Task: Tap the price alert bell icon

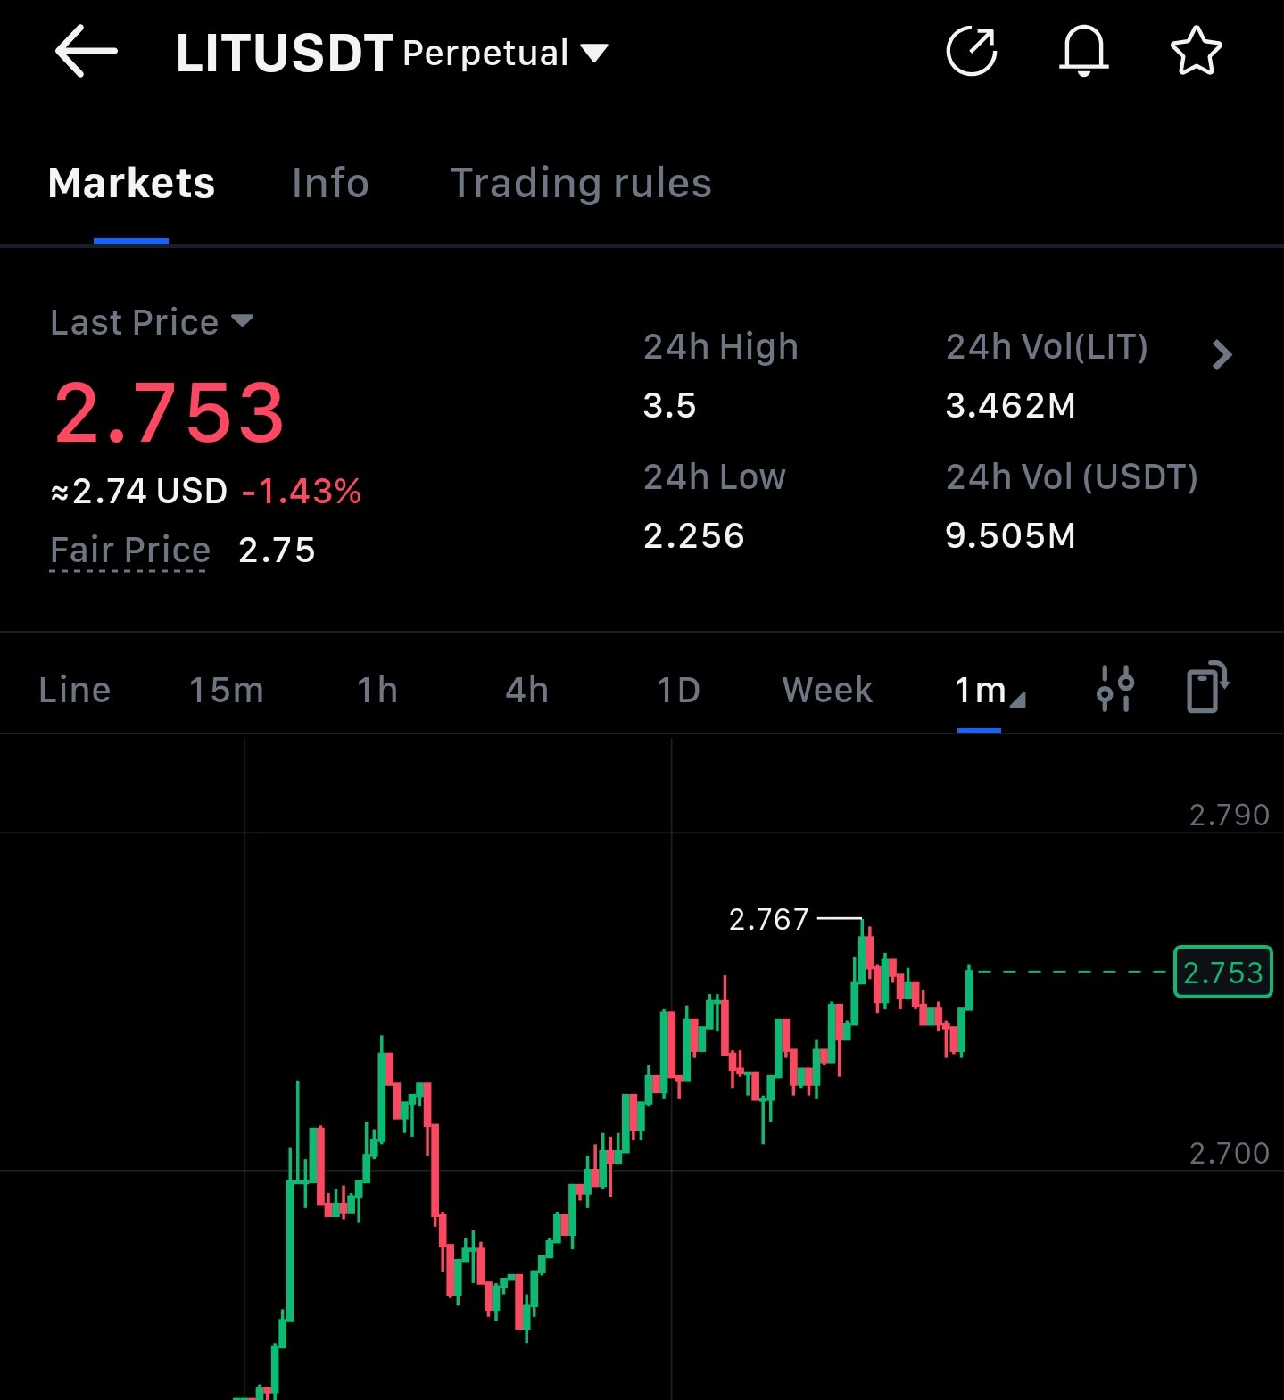Action: [x=1083, y=52]
